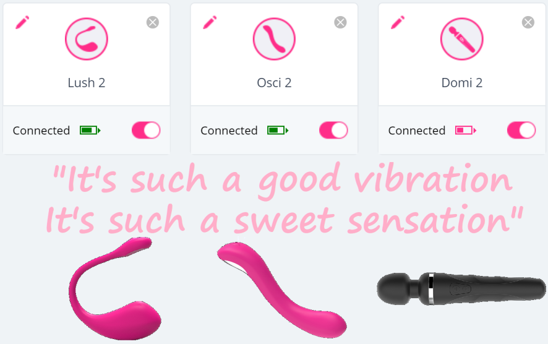
Task: Edit the Osci 2 device name
Action: click(x=210, y=23)
